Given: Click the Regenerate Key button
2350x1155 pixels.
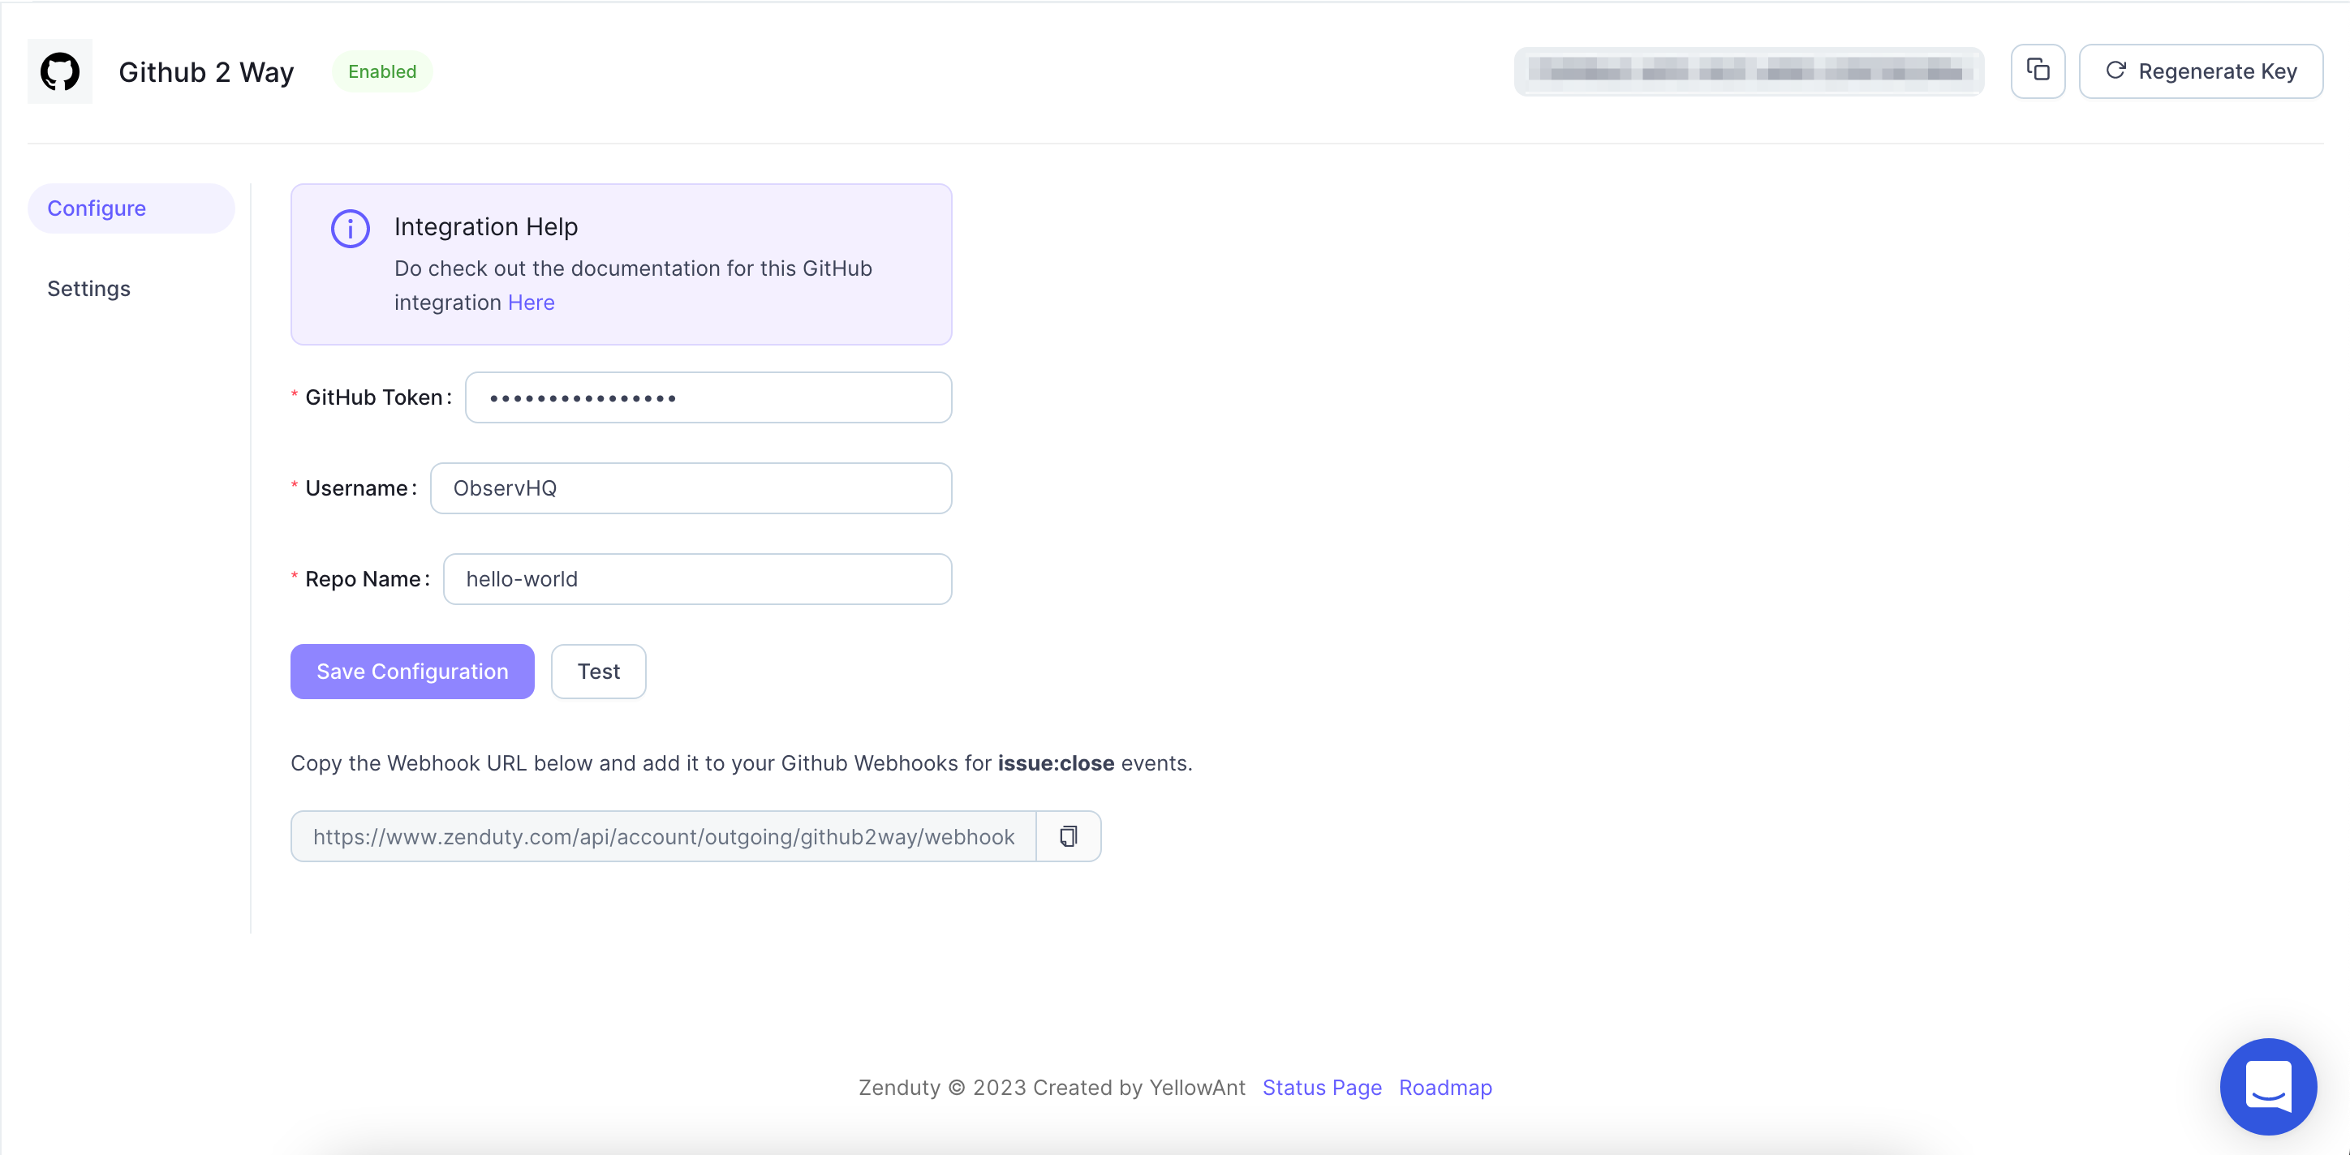Looking at the screenshot, I should (2200, 71).
